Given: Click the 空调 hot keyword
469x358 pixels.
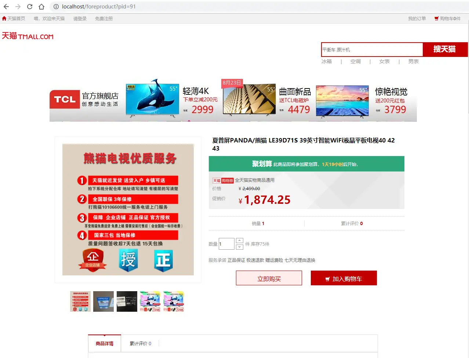Looking at the screenshot, I should pos(356,61).
